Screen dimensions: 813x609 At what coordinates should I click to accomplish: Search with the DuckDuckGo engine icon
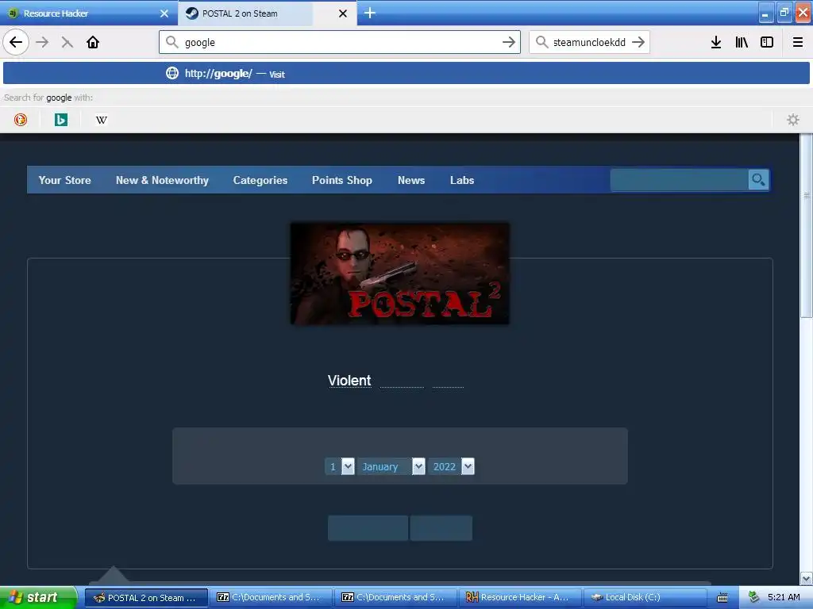(20, 121)
